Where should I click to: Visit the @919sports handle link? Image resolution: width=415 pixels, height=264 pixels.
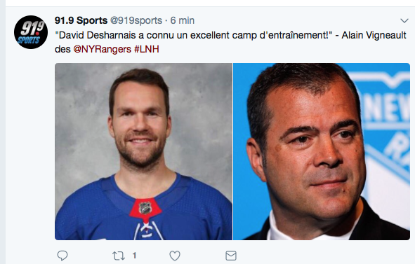[136, 20]
